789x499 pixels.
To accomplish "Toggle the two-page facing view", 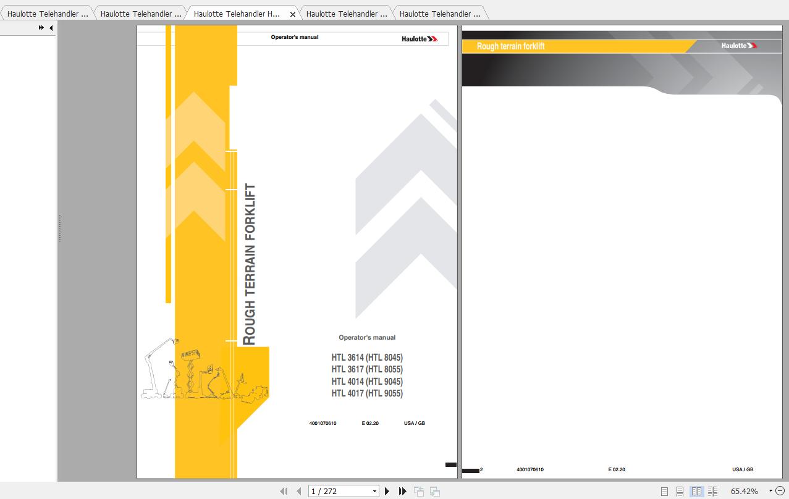I will (x=697, y=492).
